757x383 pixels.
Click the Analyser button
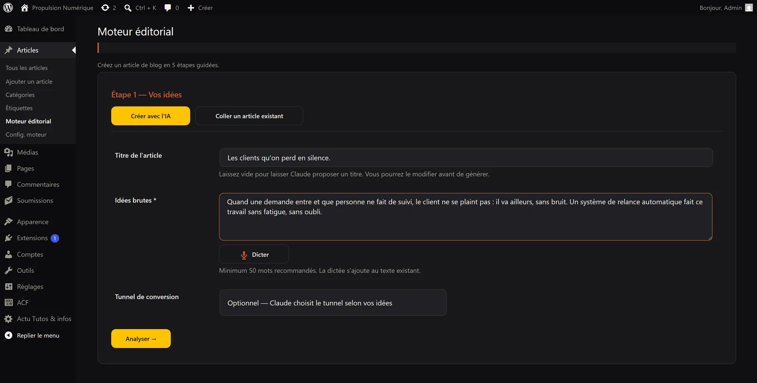(141, 339)
